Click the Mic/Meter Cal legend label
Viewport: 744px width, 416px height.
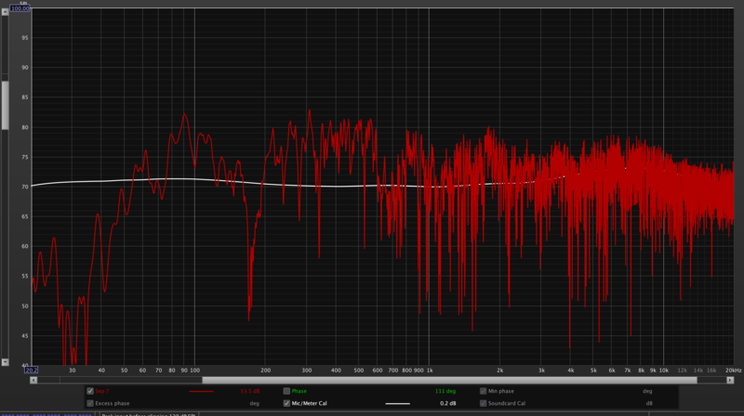pos(309,404)
